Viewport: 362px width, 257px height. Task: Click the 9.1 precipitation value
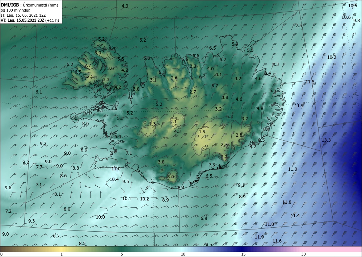[x=241, y=185]
